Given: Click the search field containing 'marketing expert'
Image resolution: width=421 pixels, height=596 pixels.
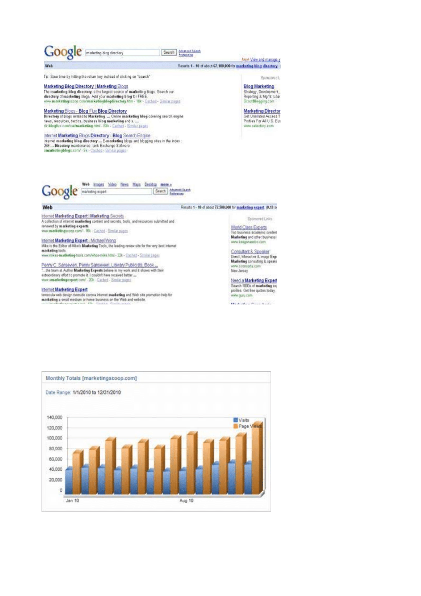Looking at the screenshot, I should pyautogui.click(x=116, y=192).
